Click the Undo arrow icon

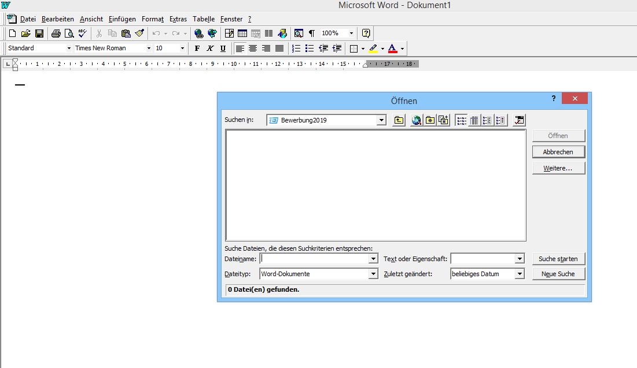[156, 34]
